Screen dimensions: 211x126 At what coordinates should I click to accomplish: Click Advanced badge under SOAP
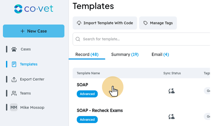87,94
